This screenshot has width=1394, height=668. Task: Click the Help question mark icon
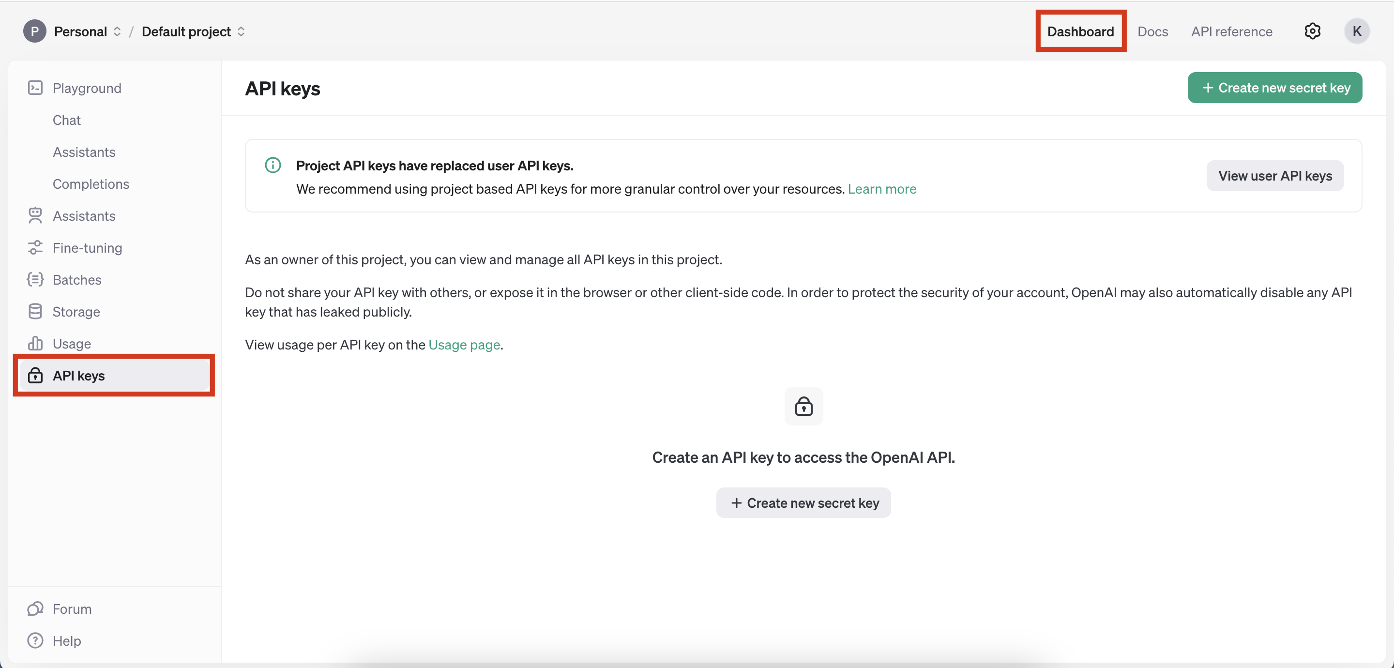(35, 640)
